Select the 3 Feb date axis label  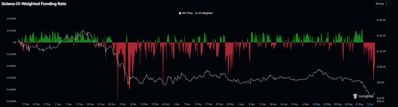[122, 104]
